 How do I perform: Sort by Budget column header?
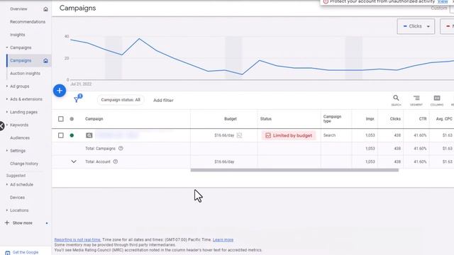(x=230, y=119)
